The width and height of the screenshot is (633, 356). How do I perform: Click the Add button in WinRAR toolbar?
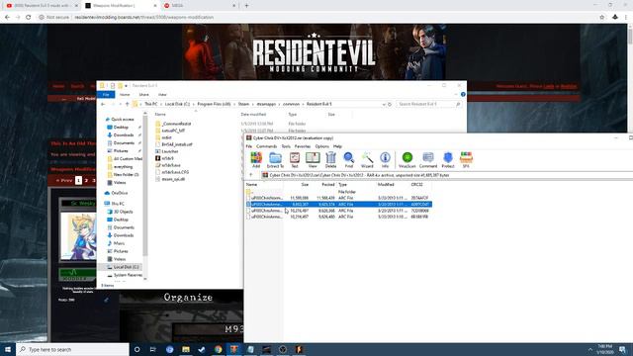point(256,160)
